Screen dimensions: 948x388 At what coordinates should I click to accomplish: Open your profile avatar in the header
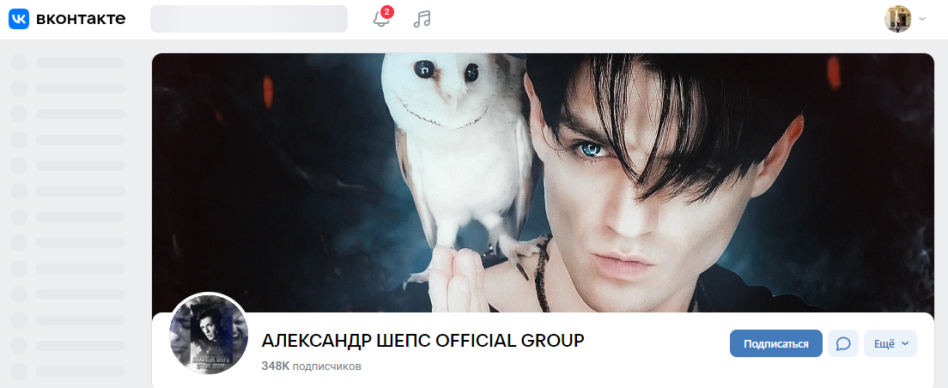click(898, 19)
